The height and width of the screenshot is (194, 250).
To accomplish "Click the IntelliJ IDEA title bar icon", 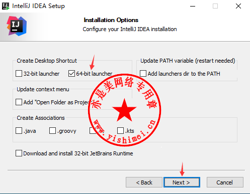I will (x=6, y=6).
